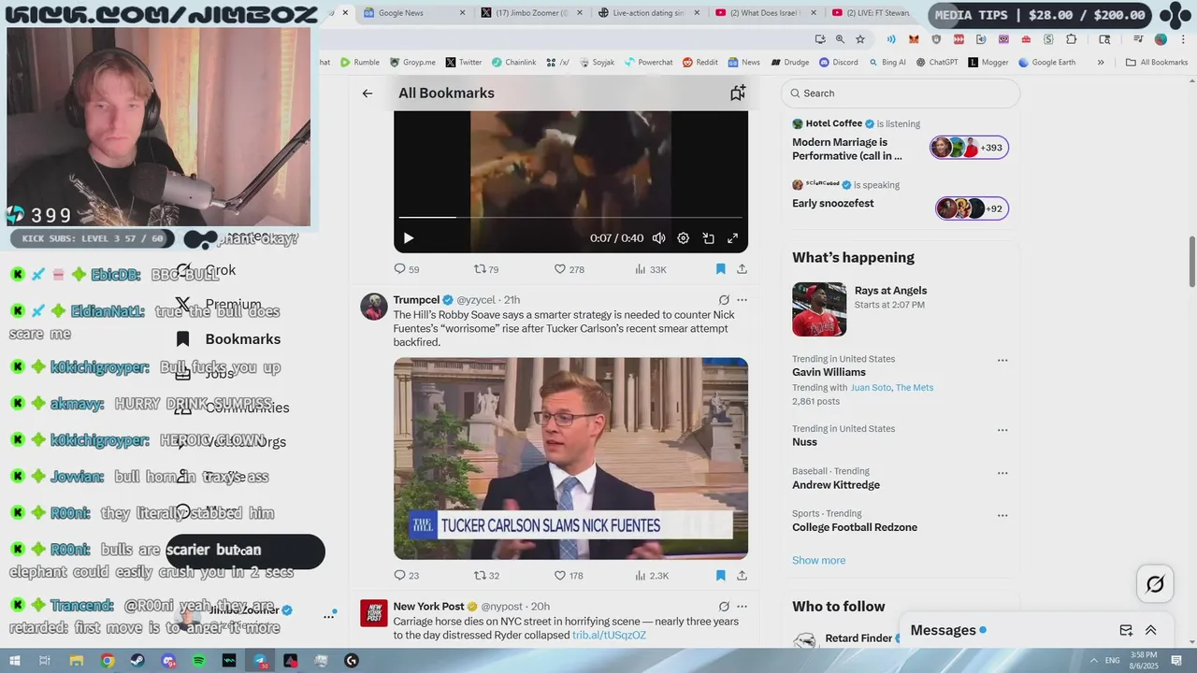
Task: Expand the Messages drawer
Action: 1151,631
